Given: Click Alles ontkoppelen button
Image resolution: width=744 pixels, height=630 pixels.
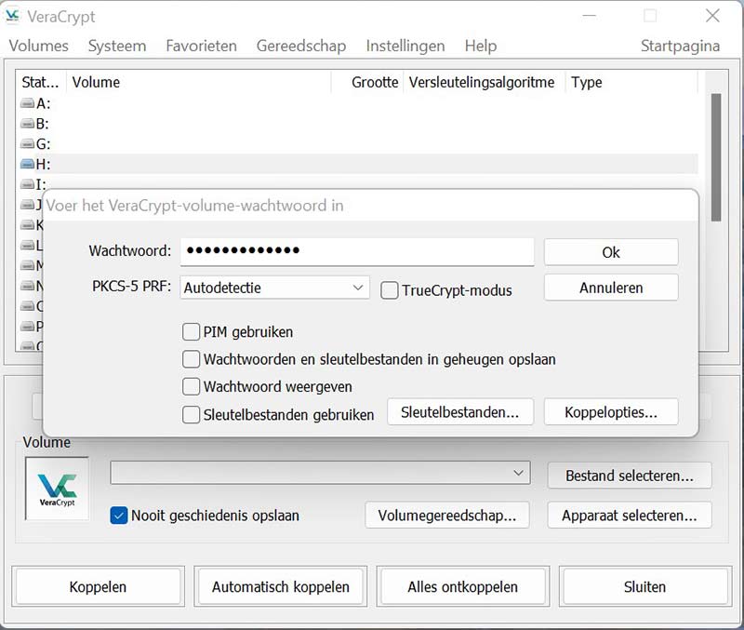Looking at the screenshot, I should [462, 586].
